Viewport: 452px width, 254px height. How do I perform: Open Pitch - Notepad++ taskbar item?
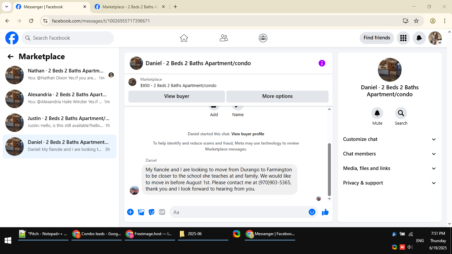[43, 234]
